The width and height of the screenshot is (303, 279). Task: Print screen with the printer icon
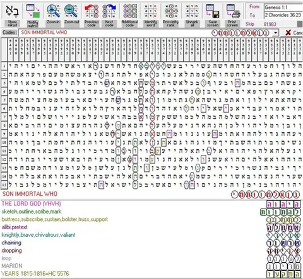[x=232, y=11]
